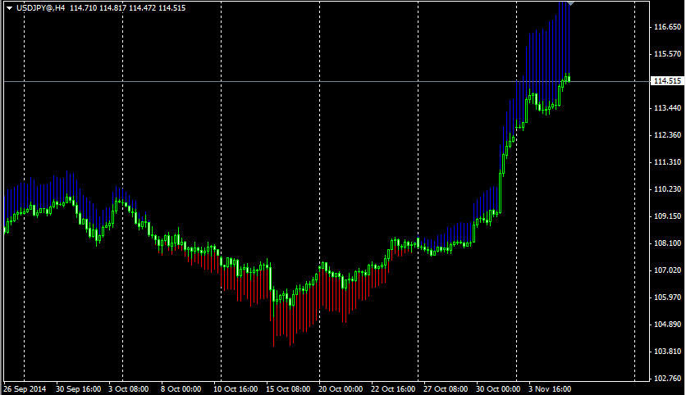Click the 113.440 price scale label

(667, 108)
